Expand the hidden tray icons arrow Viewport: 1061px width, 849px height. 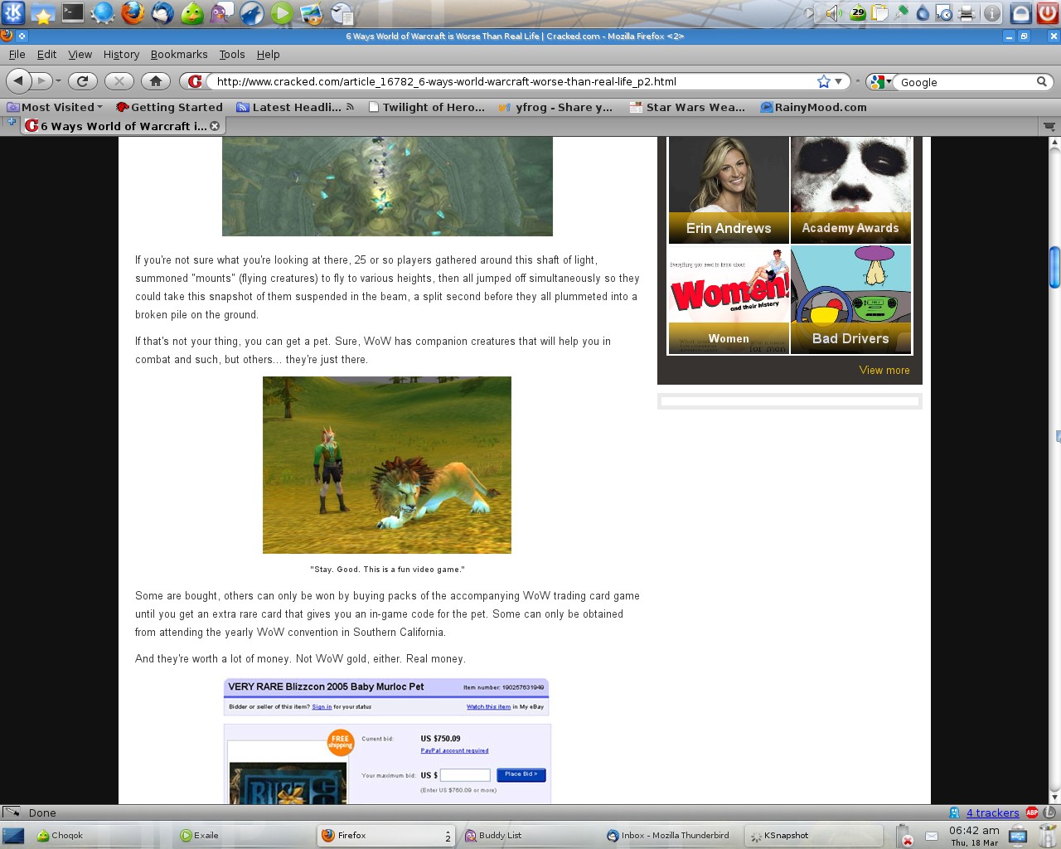810,12
